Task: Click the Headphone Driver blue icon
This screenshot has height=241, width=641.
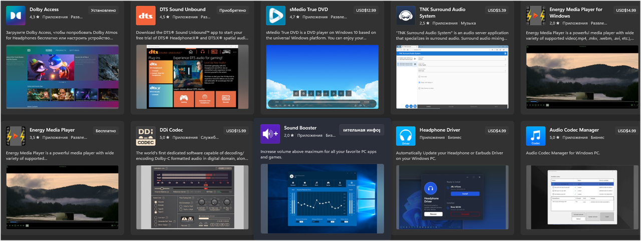Action: [x=406, y=136]
